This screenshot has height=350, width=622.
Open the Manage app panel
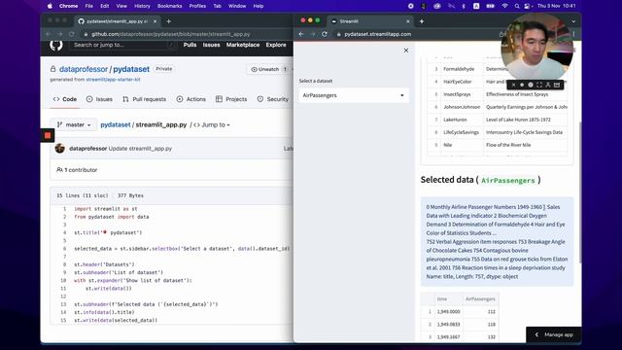click(x=554, y=334)
